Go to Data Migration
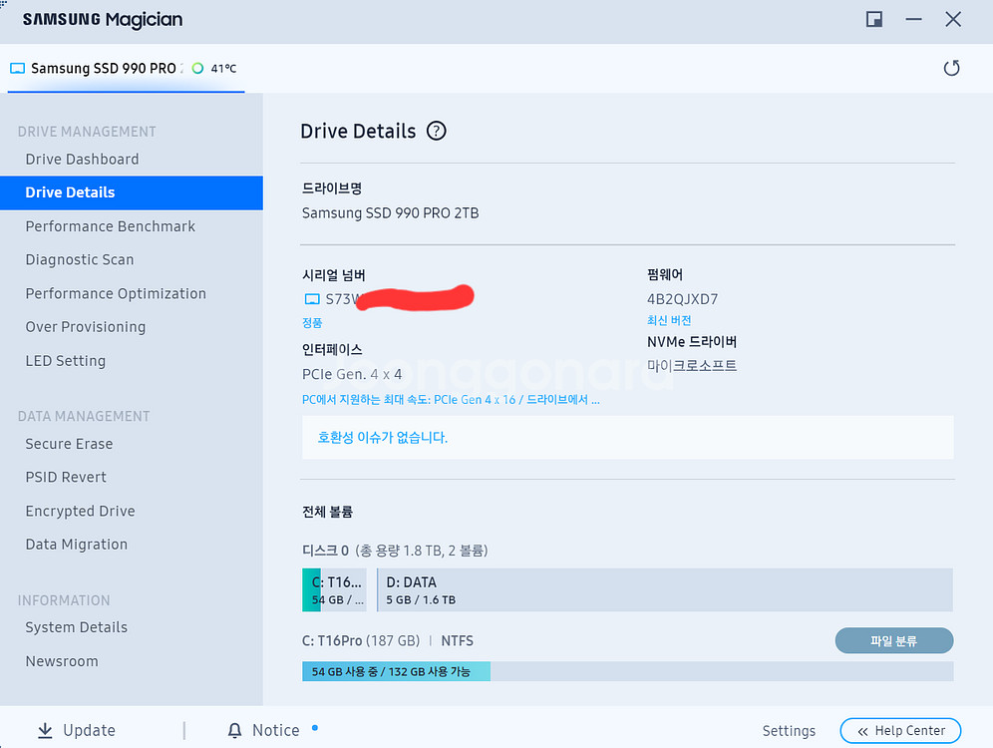 [x=76, y=545]
